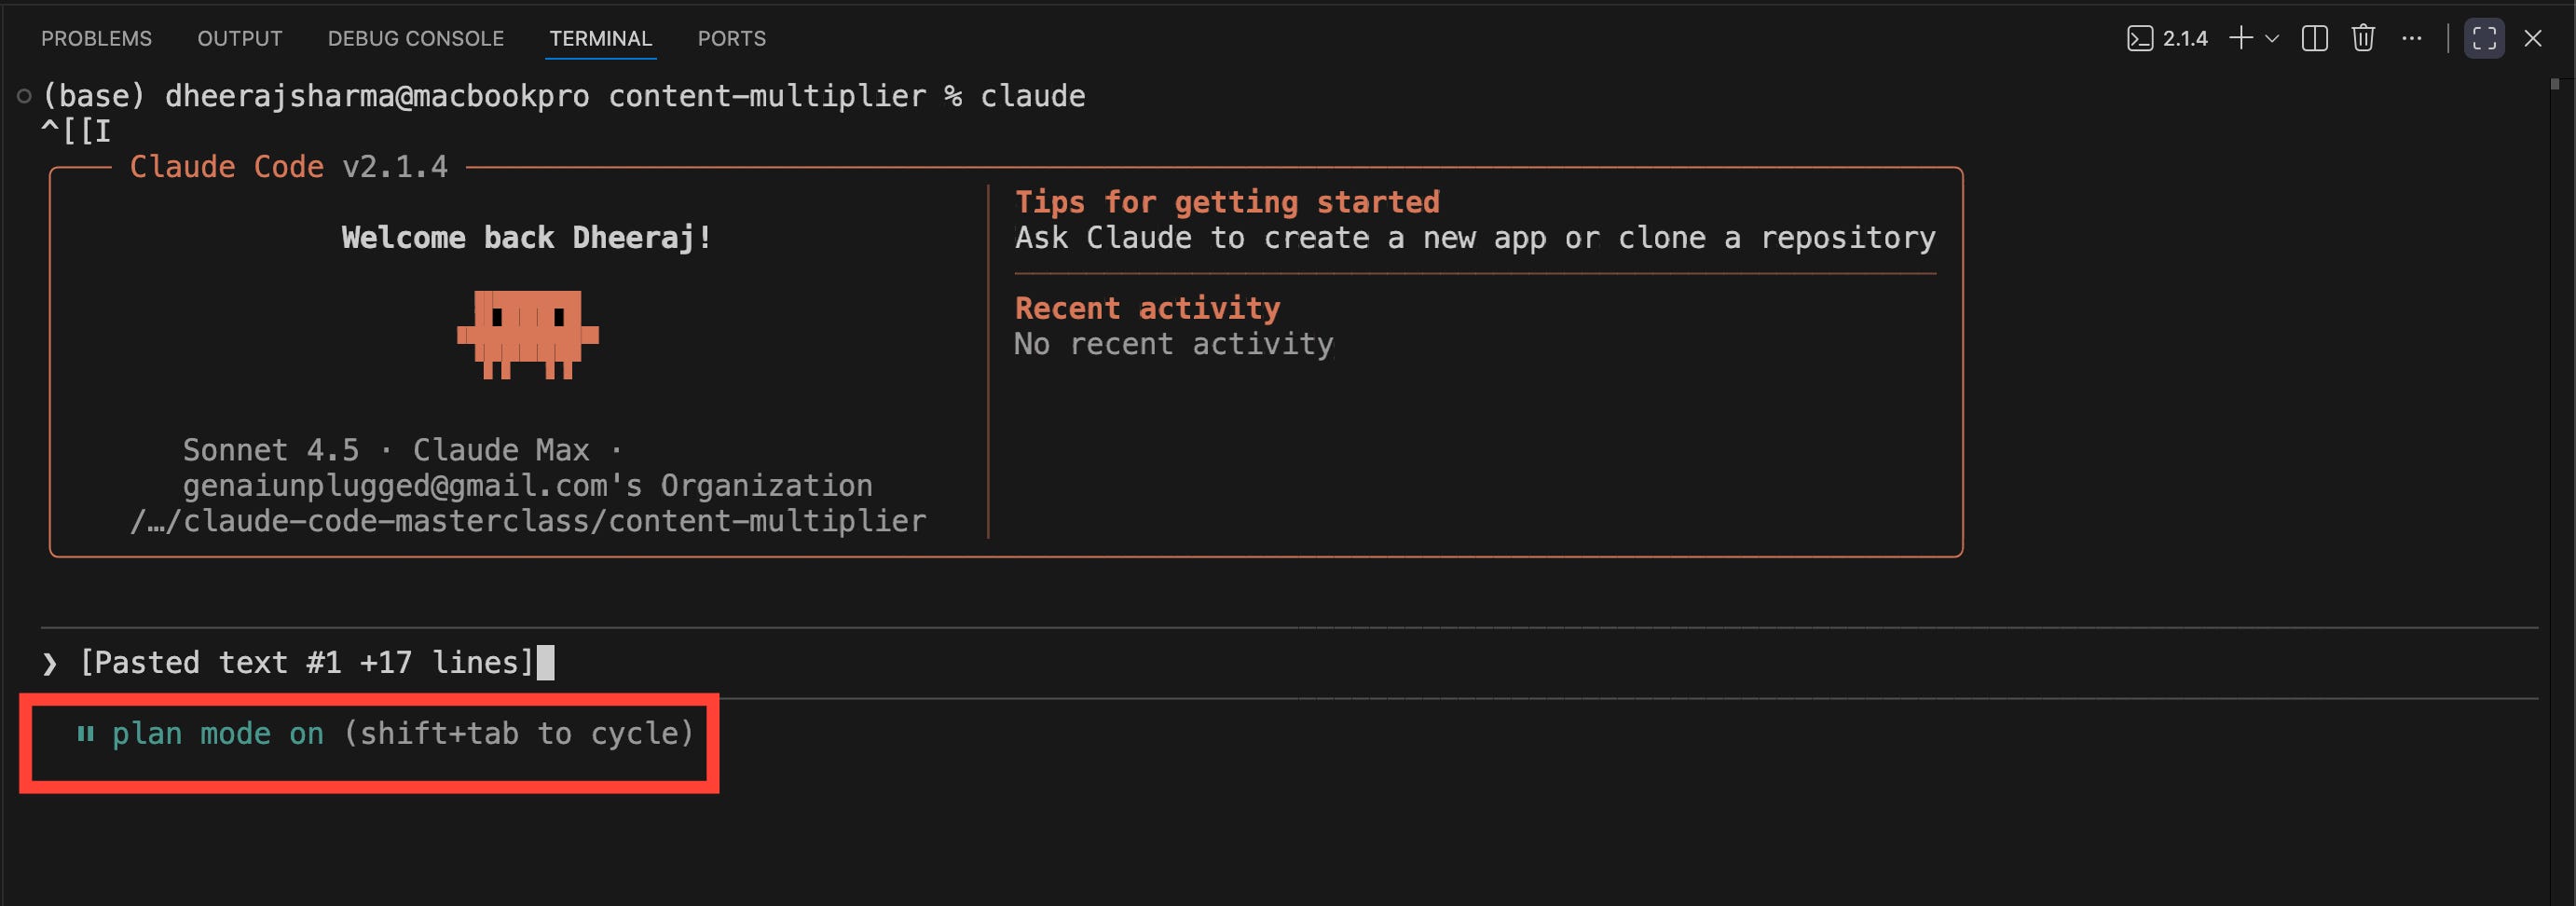Kill terminal with trash icon
The image size is (2576, 906).
tap(2363, 38)
